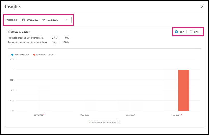
Task: Click the end date 19.2.2024
Action: click(53, 20)
